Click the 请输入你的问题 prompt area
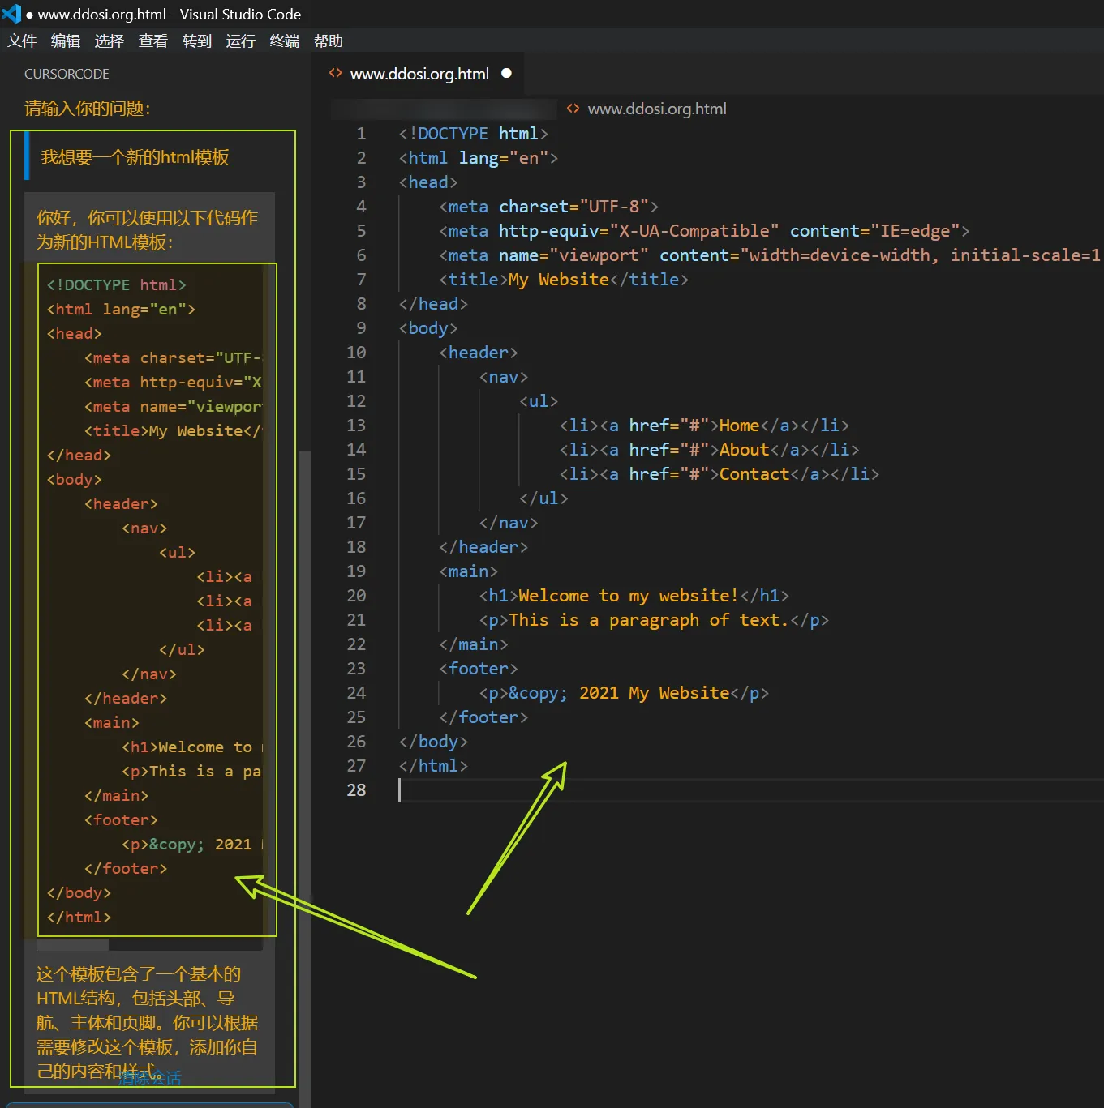1104x1108 pixels. [x=88, y=108]
